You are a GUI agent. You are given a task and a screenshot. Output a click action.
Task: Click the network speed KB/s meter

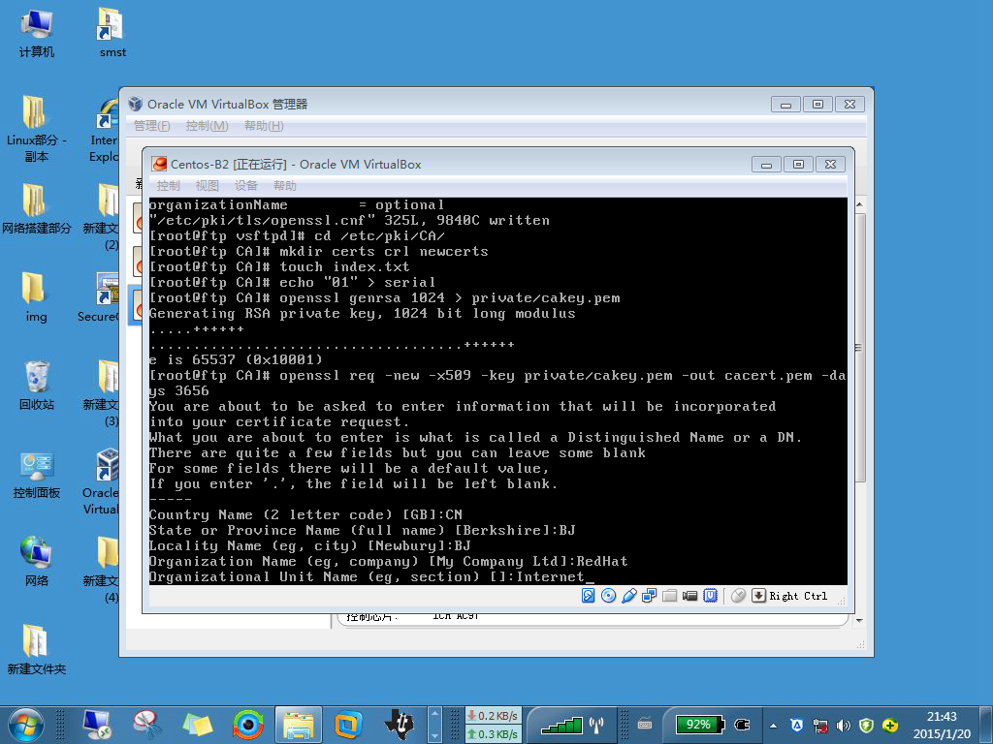(x=494, y=725)
